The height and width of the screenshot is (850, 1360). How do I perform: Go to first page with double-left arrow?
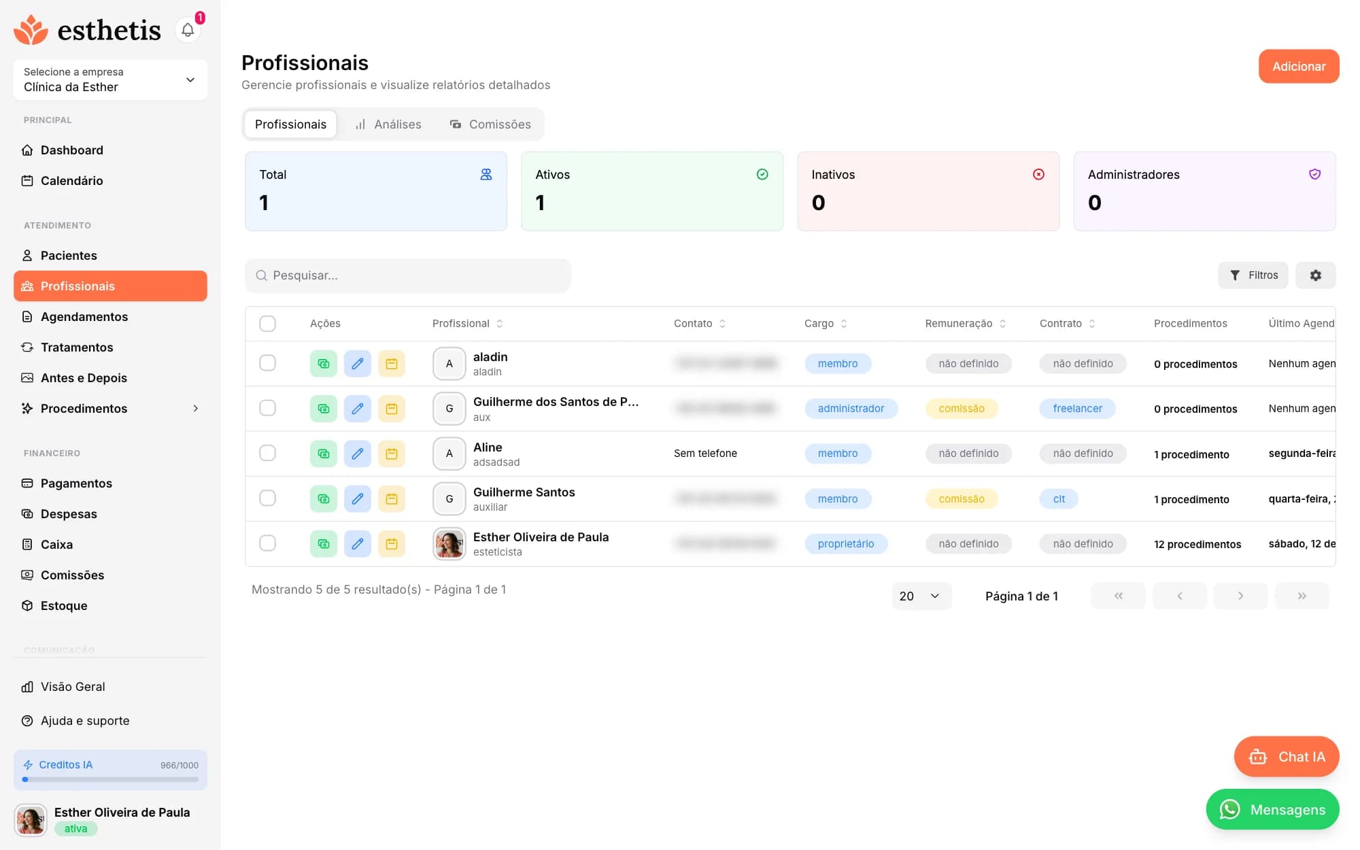(1119, 596)
